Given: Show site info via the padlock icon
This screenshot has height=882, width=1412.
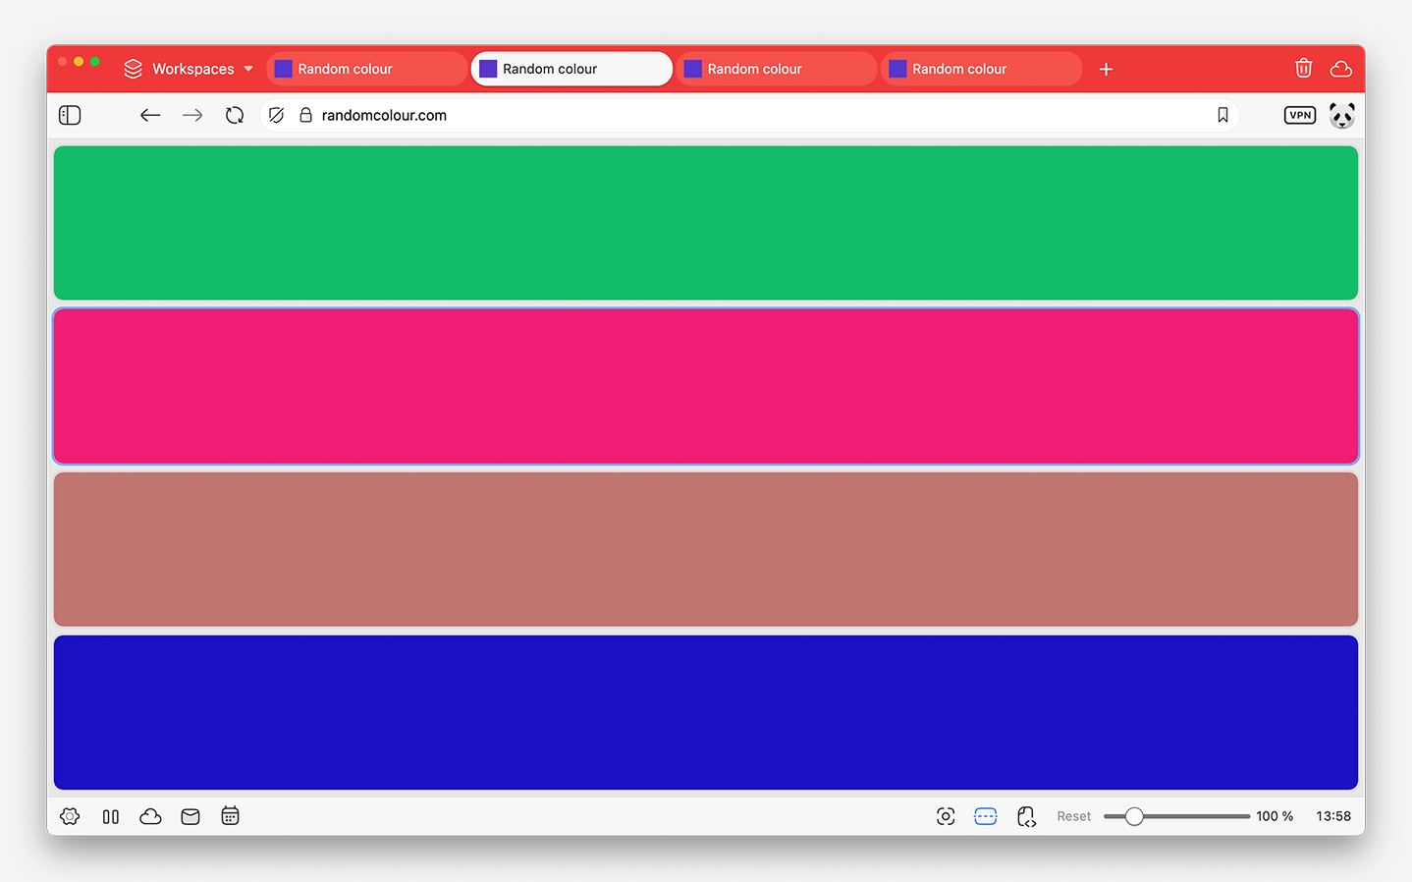Looking at the screenshot, I should click(305, 115).
